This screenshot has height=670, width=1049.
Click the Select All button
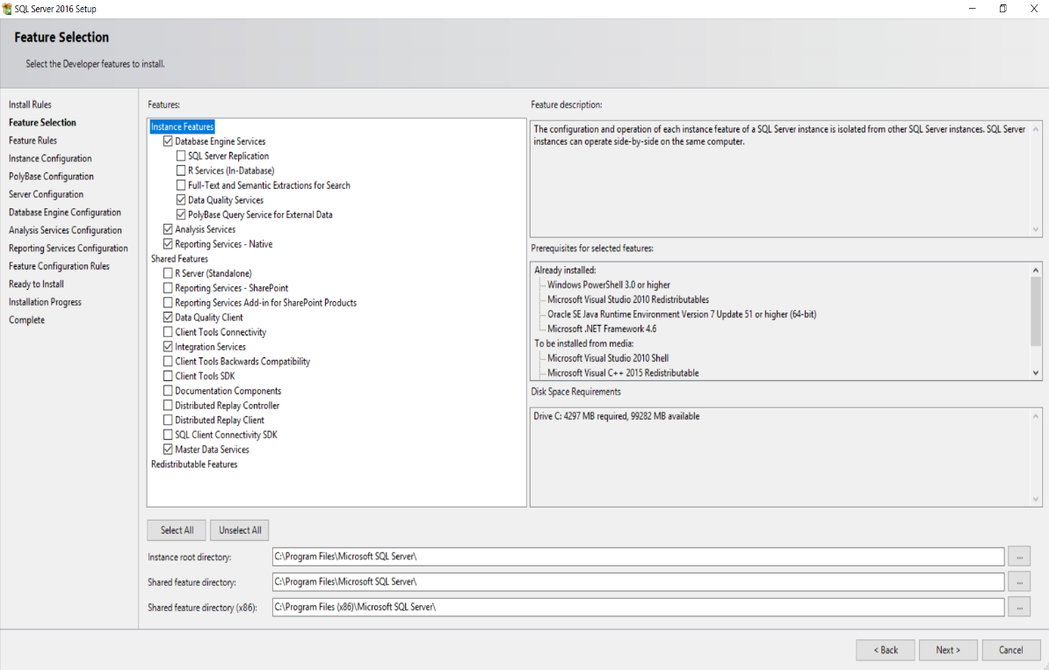pos(177,530)
